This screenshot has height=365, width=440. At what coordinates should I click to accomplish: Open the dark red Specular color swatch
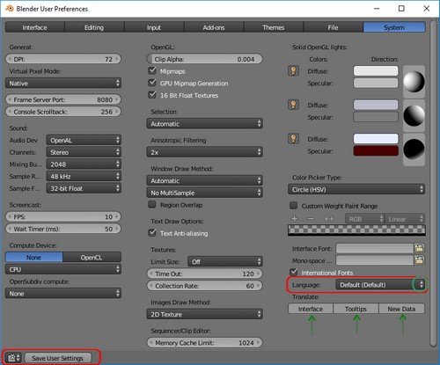pyautogui.click(x=376, y=150)
